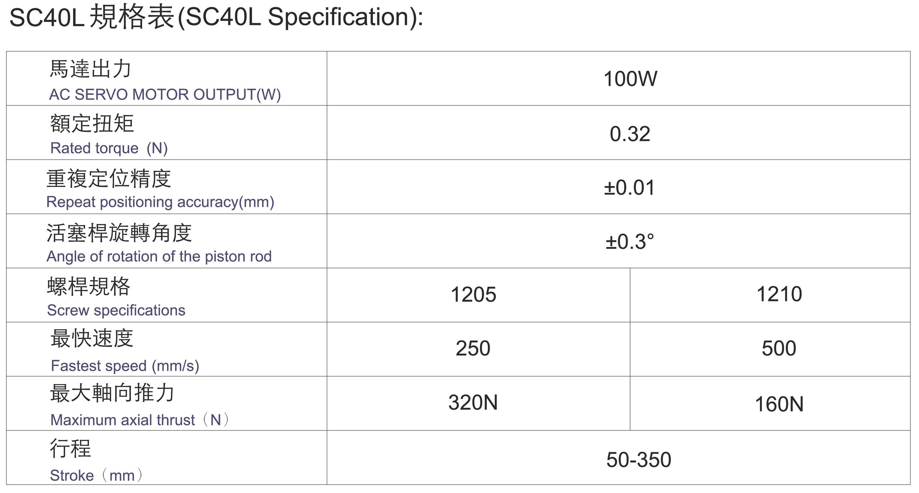This screenshot has width=919, height=493.
Task: Click the 100W motor output value
Action: pos(630,79)
